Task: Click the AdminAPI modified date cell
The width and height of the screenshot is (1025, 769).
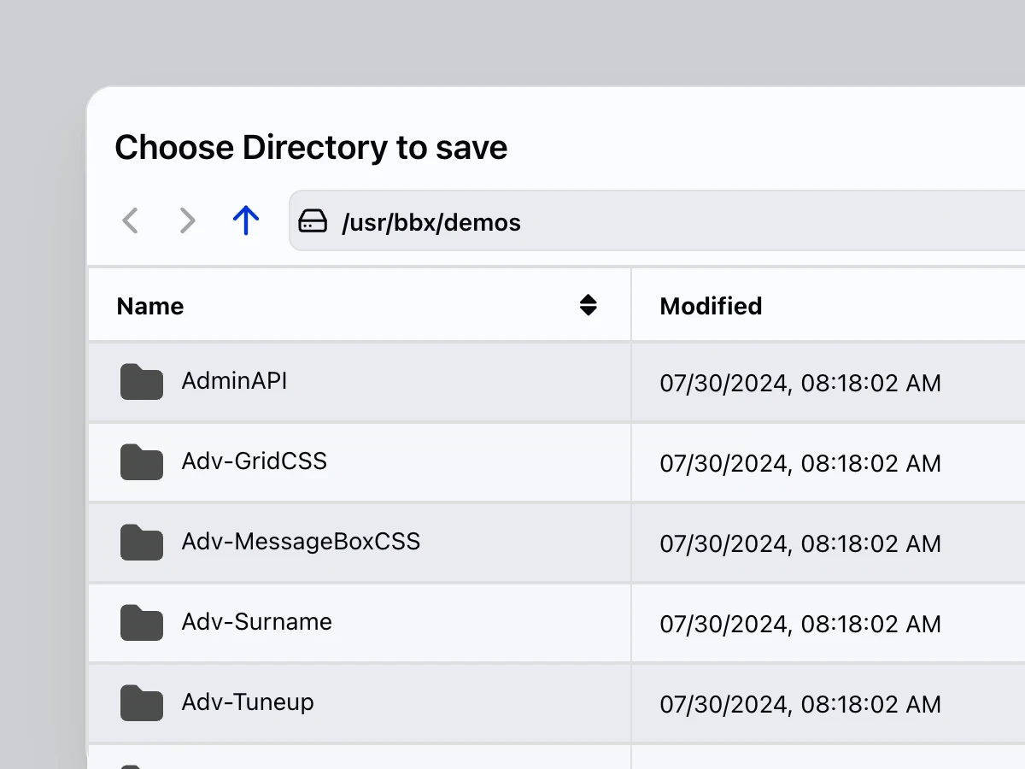Action: pyautogui.click(x=799, y=383)
